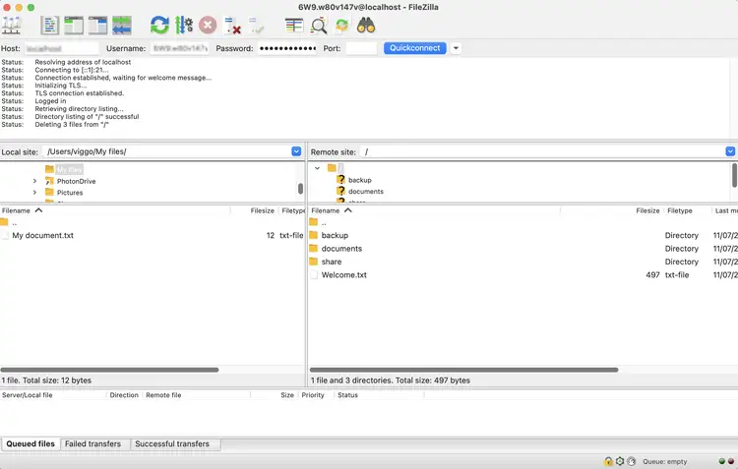Open the Local site path dropdown

(x=296, y=151)
